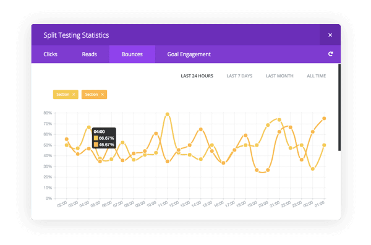Click the orange Section legend label

coord(92,95)
